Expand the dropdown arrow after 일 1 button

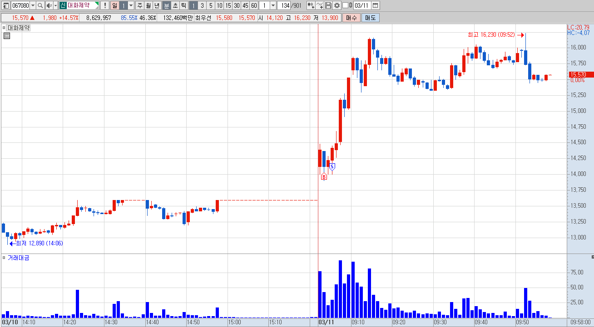point(131,5)
